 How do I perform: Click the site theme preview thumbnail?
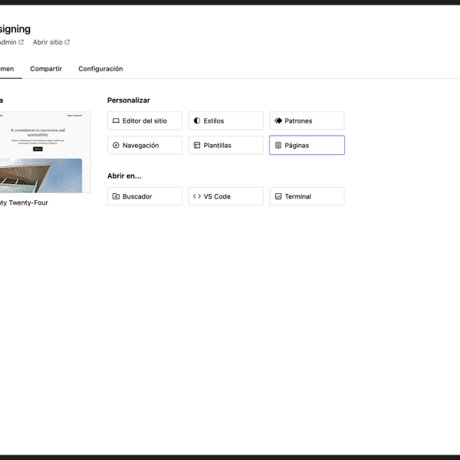[x=45, y=152]
